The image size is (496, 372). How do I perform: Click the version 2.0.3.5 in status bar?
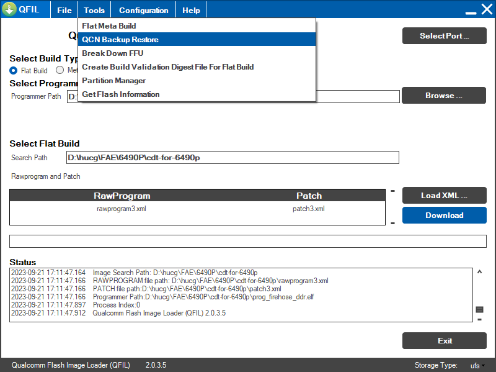156,365
